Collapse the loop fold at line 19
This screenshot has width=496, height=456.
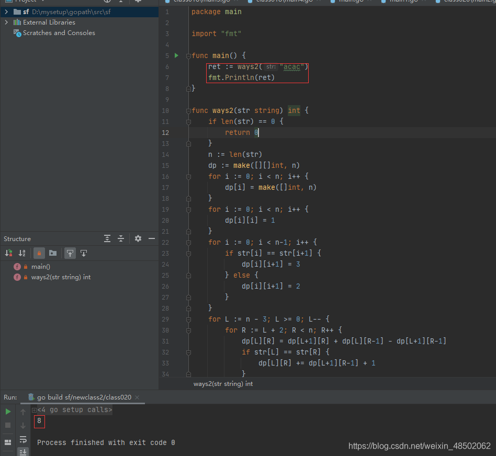point(188,210)
